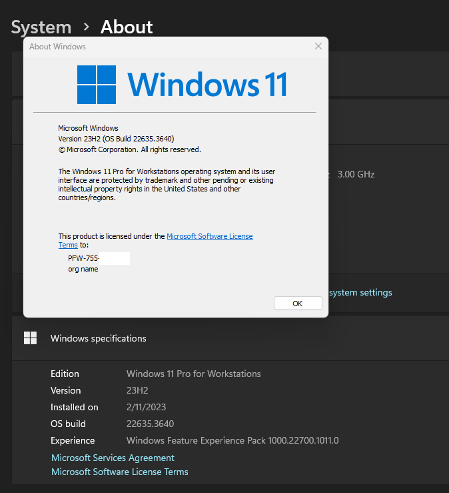Click the Experience label
Viewport: 449px width, 493px height.
73,440
